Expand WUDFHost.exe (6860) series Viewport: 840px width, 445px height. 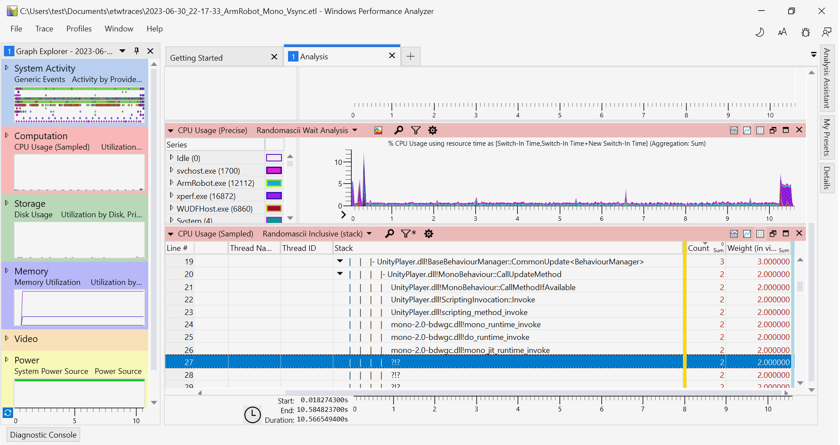point(171,208)
